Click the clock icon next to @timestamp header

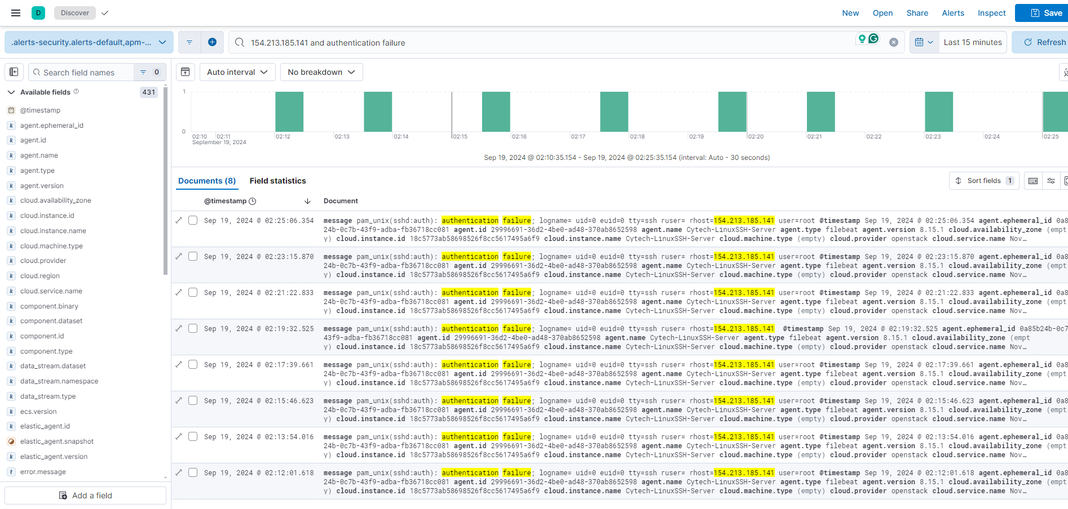coord(253,201)
